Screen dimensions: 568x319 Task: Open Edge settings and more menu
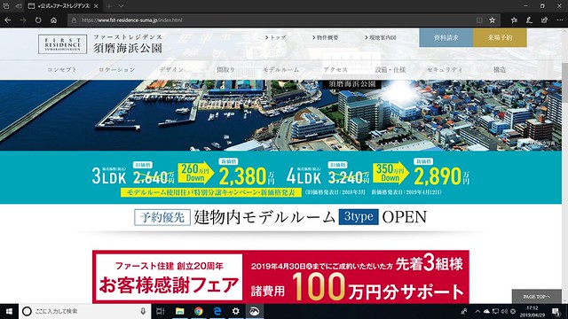(560, 20)
